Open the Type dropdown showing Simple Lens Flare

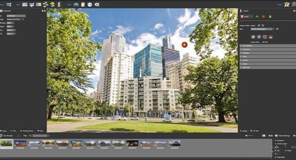click(x=16, y=19)
